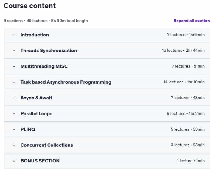Click Expand all sections link
Image resolution: width=210 pixels, height=169 pixels.
coord(192,21)
